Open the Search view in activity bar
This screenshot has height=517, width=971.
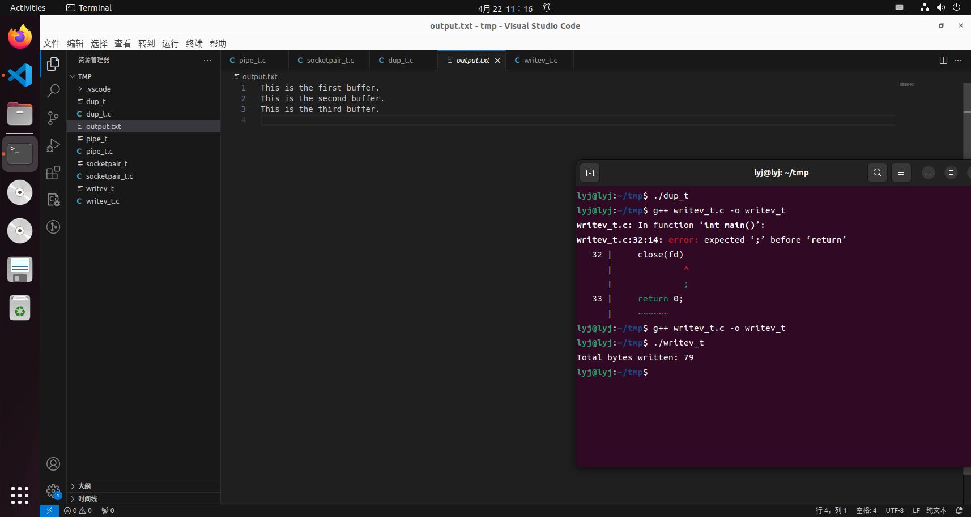[x=53, y=91]
